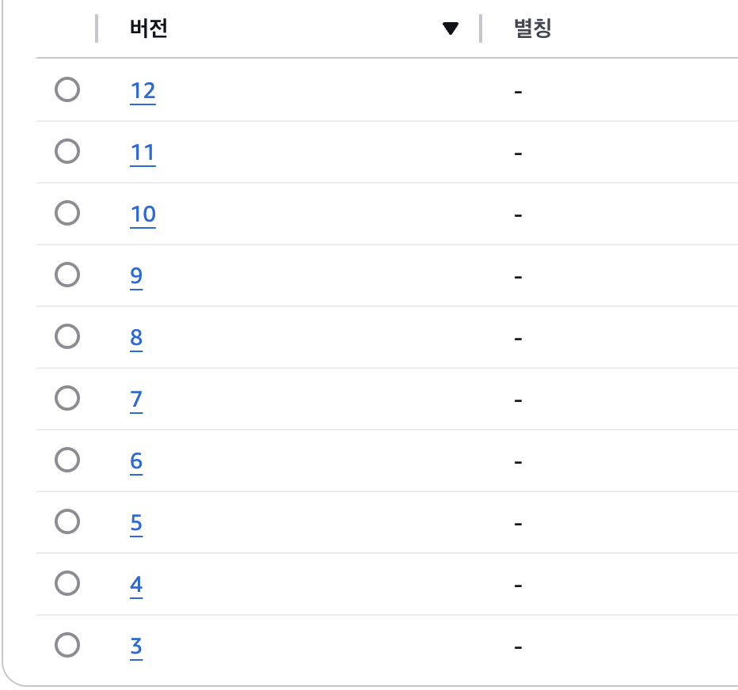Viewport: 738px width, 690px height.
Task: Click the 별칭 column header
Action: click(532, 29)
